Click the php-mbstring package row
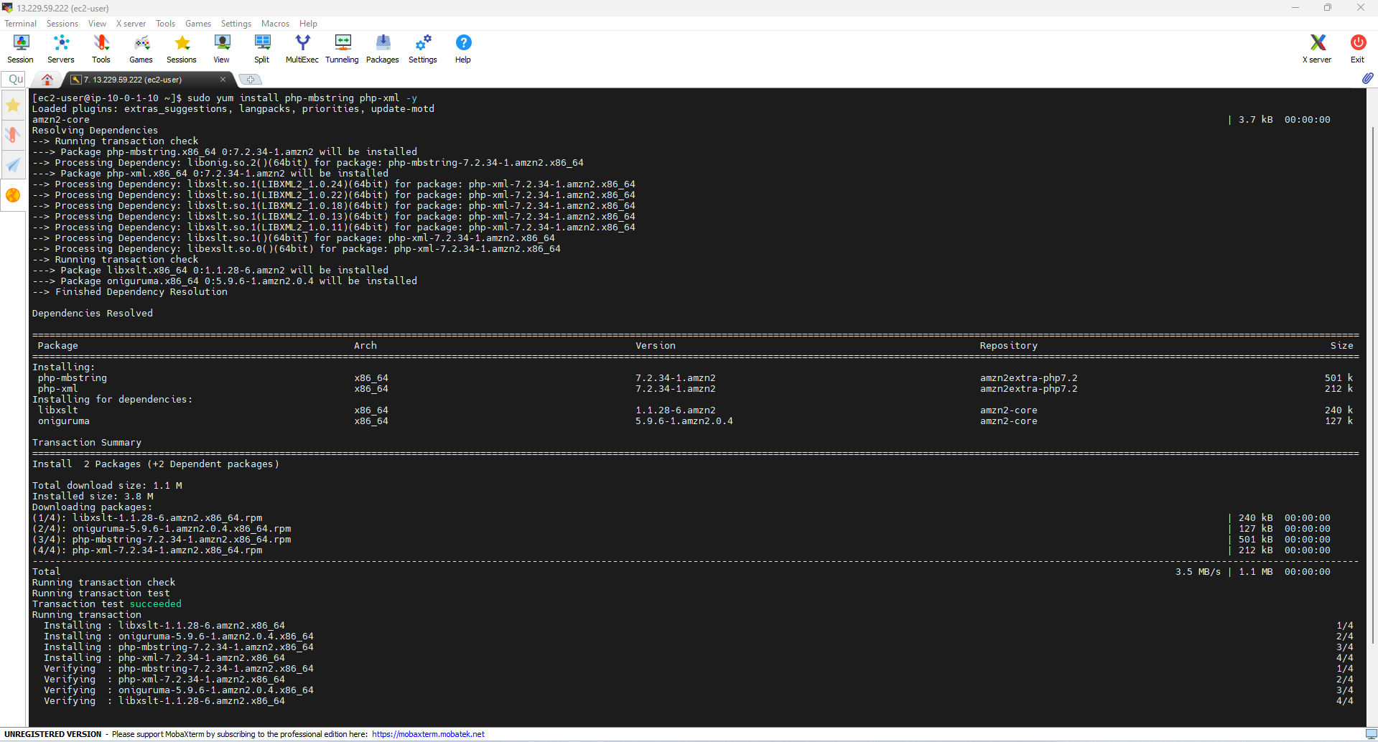1378x742 pixels. (x=695, y=377)
